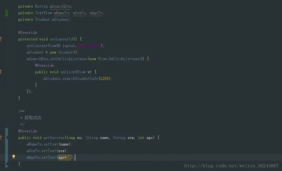Click 'mNameTv' in the TextView declaration

(61, 13)
